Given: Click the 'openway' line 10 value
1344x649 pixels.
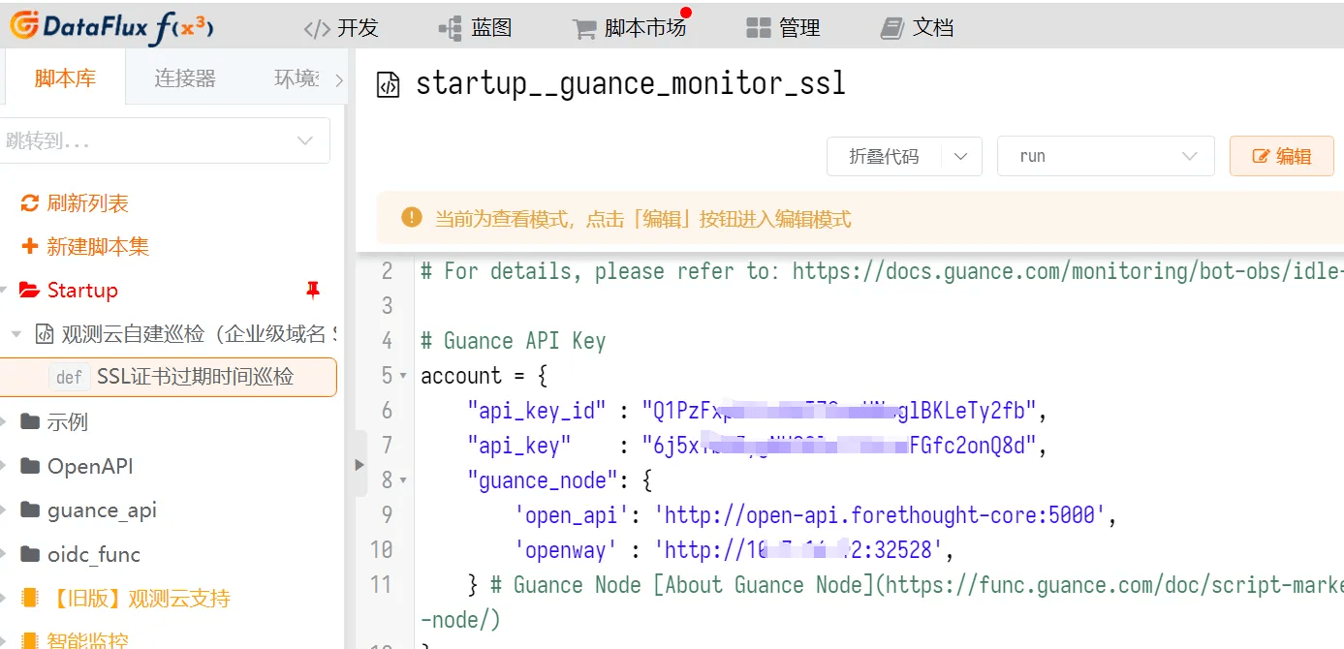Looking at the screenshot, I should pos(797,550).
